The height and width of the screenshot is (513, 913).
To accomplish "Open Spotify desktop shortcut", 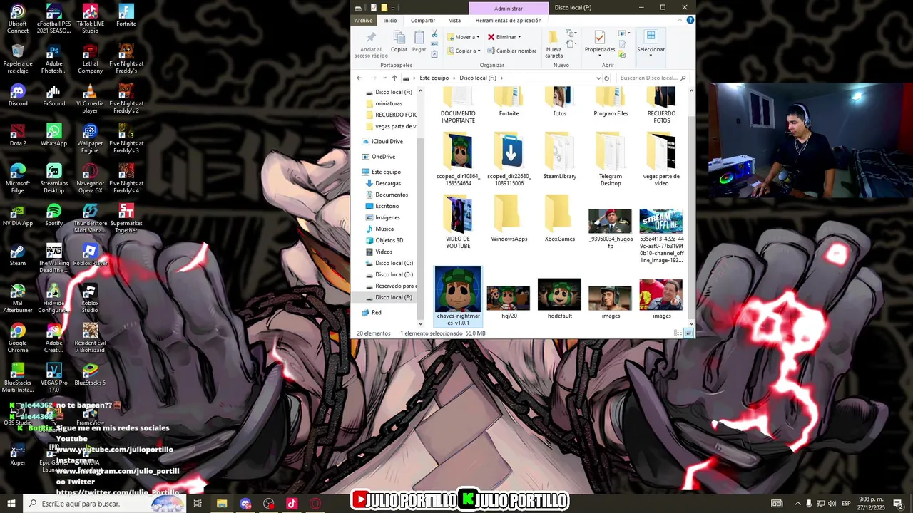I will pyautogui.click(x=53, y=214).
